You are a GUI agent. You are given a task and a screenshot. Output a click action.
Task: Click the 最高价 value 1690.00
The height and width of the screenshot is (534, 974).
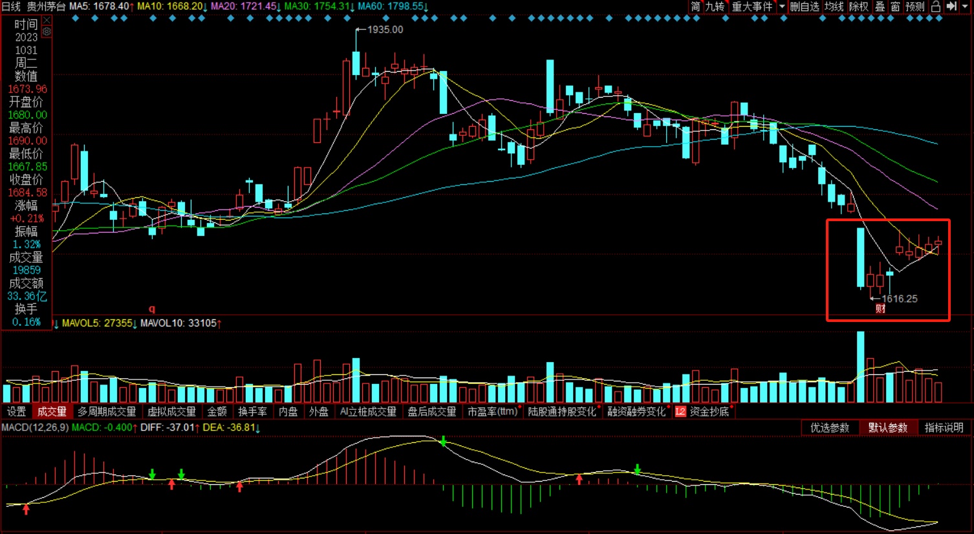click(27, 141)
